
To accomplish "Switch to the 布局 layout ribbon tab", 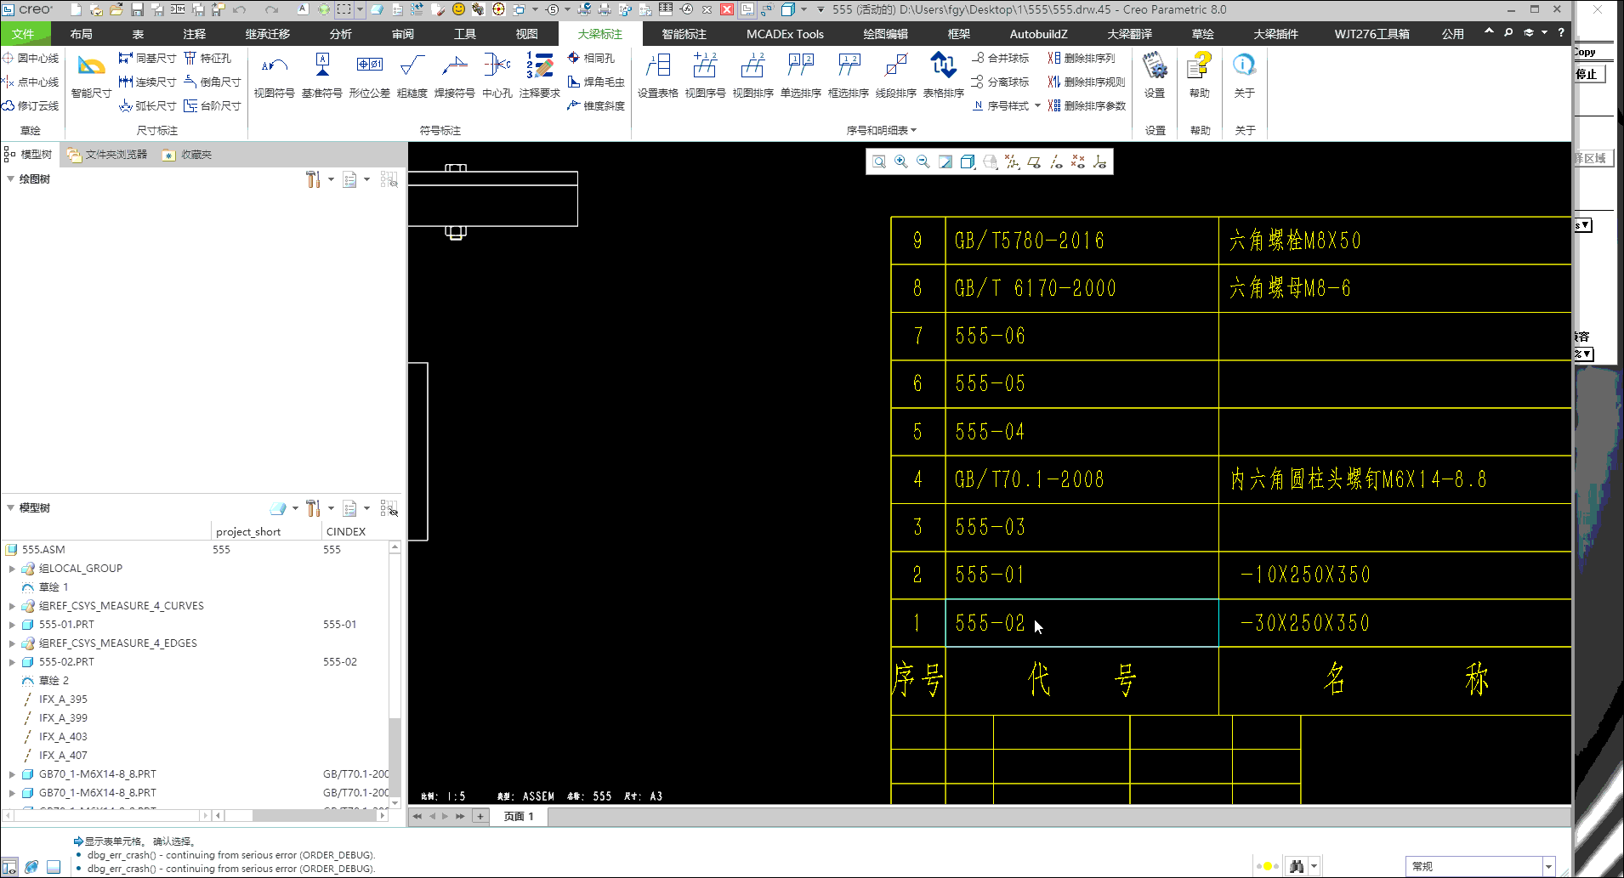I will (82, 34).
